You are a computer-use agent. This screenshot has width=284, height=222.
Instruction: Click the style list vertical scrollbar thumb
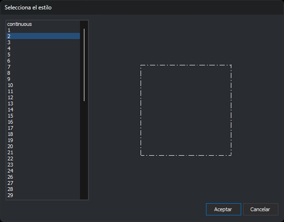click(x=84, y=65)
